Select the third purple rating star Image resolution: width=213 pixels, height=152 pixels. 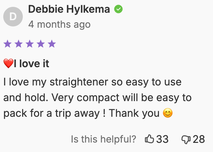[30, 44]
